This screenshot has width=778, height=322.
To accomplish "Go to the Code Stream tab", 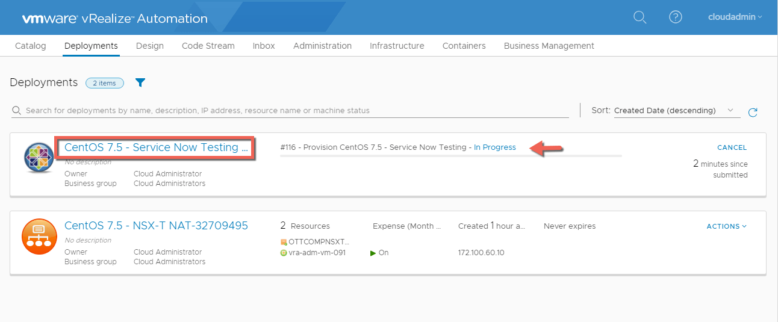I will tap(208, 46).
